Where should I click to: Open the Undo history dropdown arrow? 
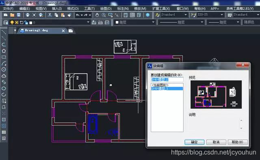point(82,15)
